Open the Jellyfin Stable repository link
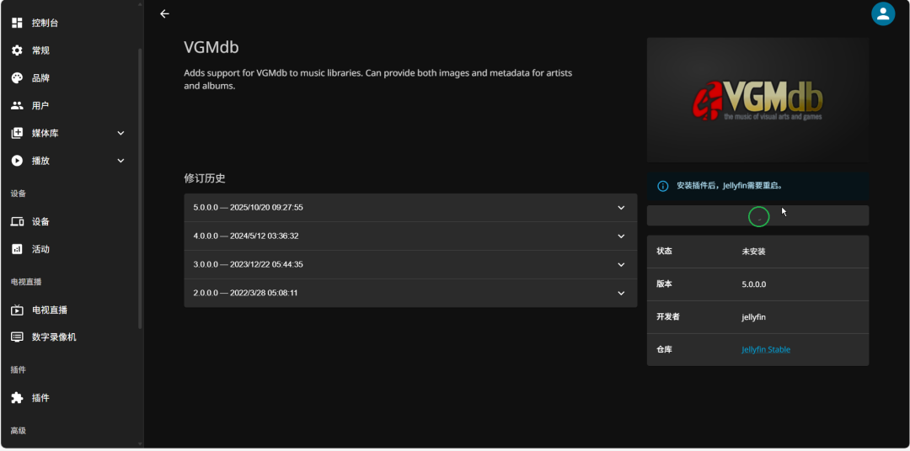Viewport: 910px width, 451px height. [765, 349]
